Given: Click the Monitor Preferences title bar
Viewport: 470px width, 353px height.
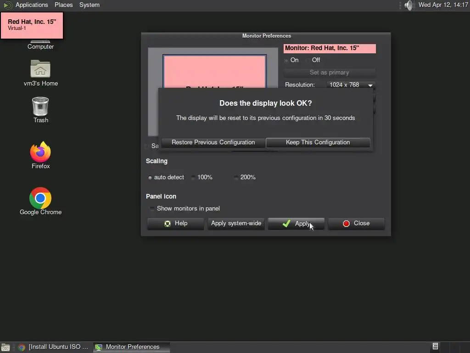Looking at the screenshot, I should tap(266, 36).
